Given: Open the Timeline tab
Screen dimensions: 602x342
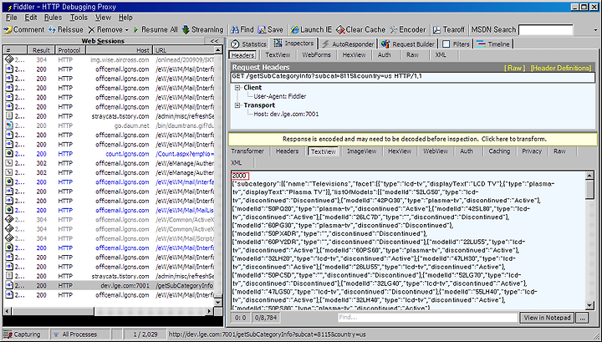Looking at the screenshot, I should [493, 44].
